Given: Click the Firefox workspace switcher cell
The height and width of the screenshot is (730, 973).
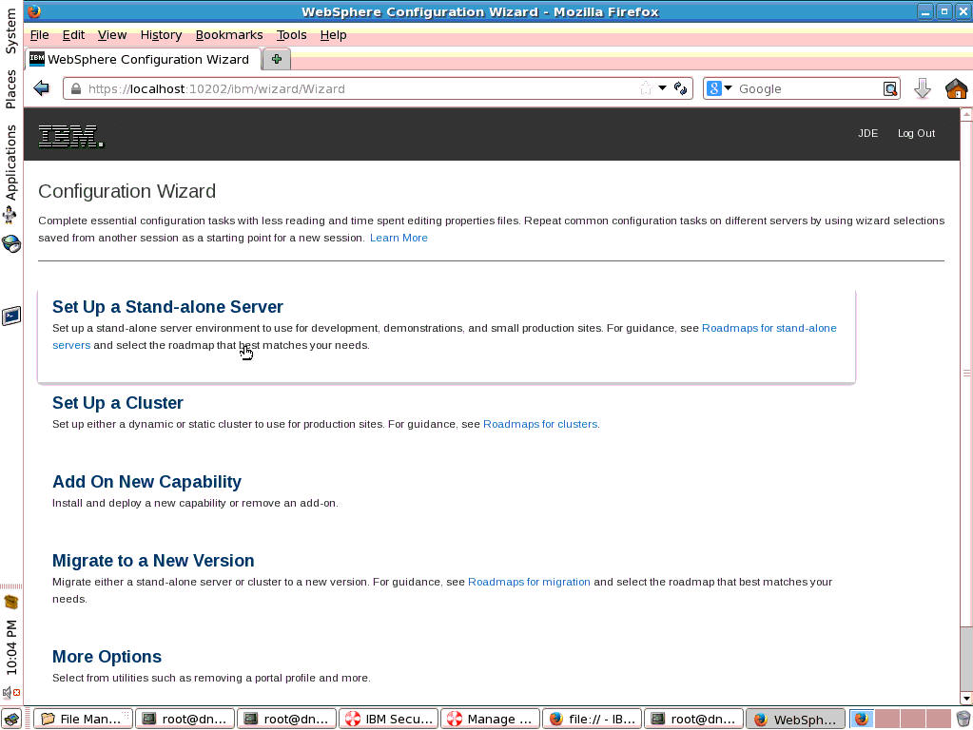Looking at the screenshot, I should click(862, 719).
